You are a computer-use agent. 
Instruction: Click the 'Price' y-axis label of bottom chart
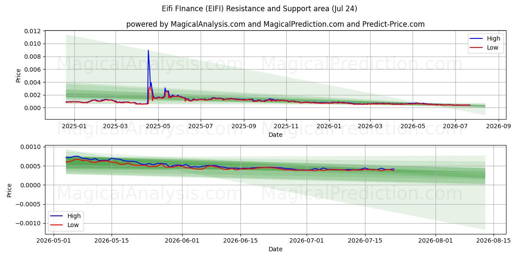(10, 190)
